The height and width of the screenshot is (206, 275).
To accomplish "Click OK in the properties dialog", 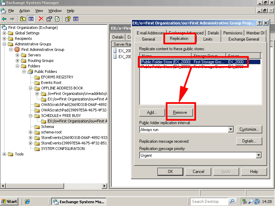I will (x=170, y=172).
